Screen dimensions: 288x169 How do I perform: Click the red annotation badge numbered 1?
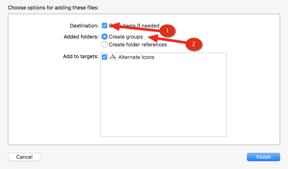coord(167,30)
